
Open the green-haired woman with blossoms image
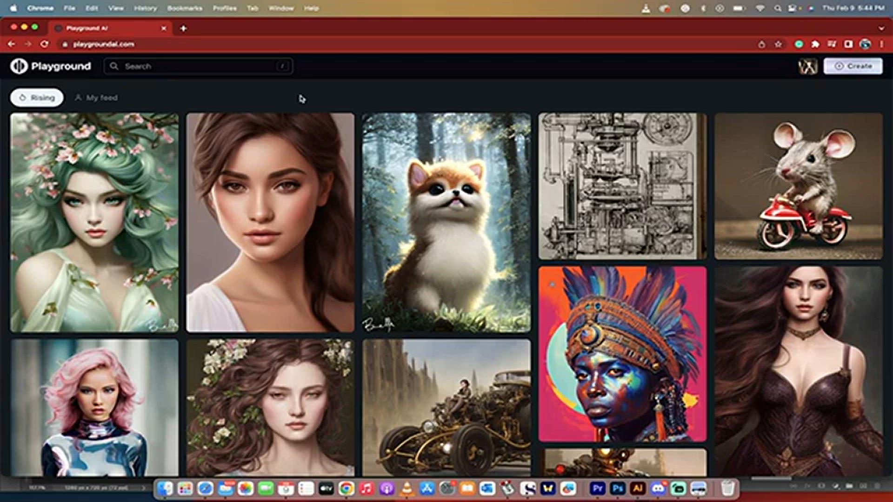coord(94,223)
